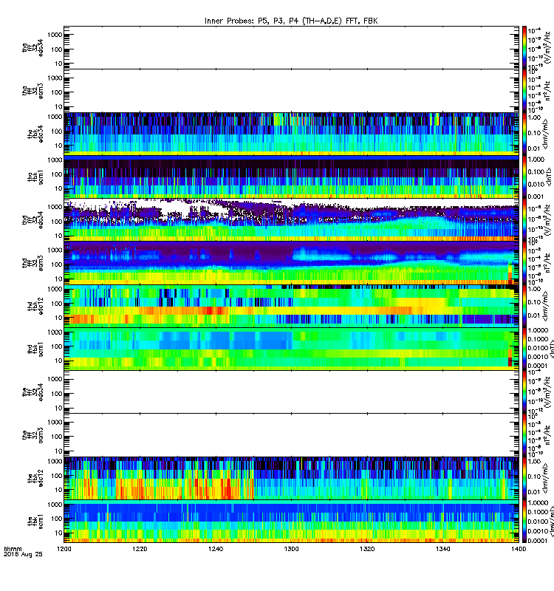554x591 pixels.
Task: Click 'nT²/Hz' units label beside tha scm3 panel
Action: (547, 91)
